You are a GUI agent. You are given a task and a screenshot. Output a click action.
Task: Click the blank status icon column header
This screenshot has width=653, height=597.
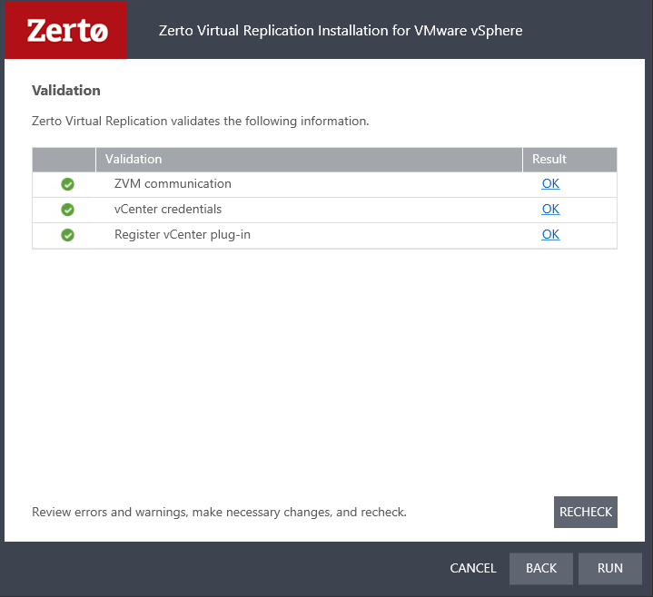click(x=64, y=159)
